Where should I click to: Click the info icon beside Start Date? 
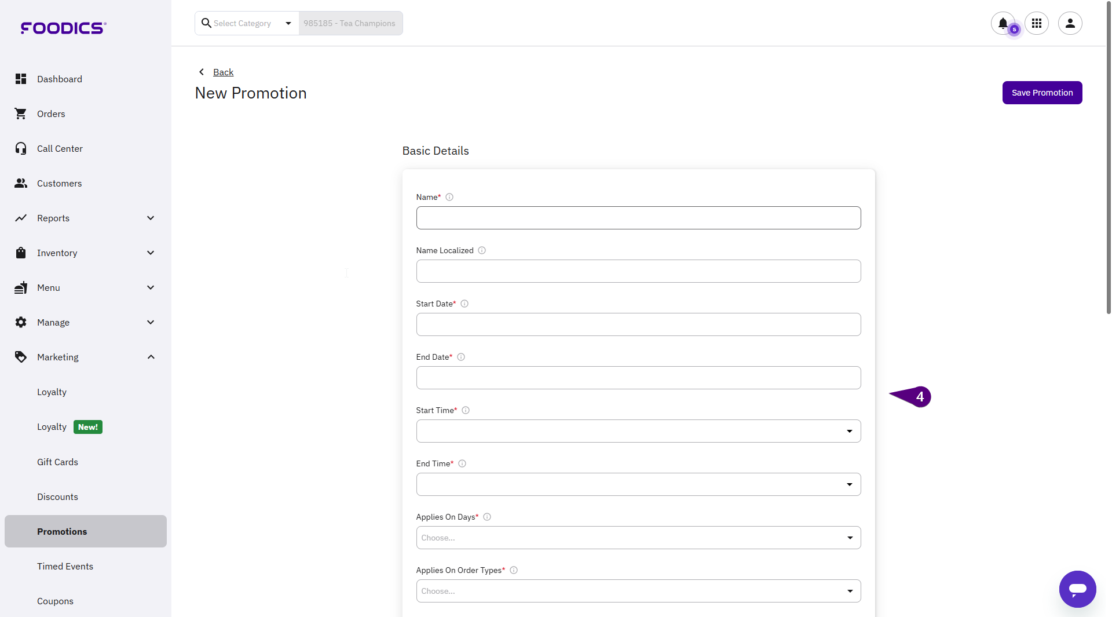point(464,304)
